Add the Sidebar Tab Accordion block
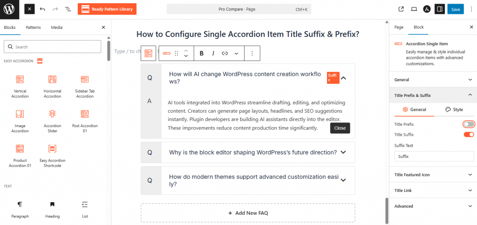 click(85, 86)
